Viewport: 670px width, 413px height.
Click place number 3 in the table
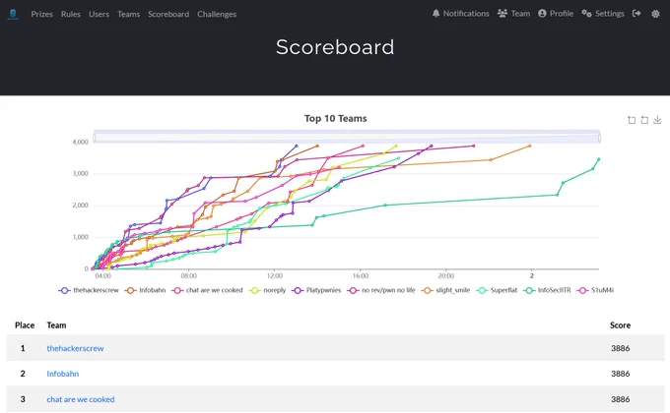(23, 399)
